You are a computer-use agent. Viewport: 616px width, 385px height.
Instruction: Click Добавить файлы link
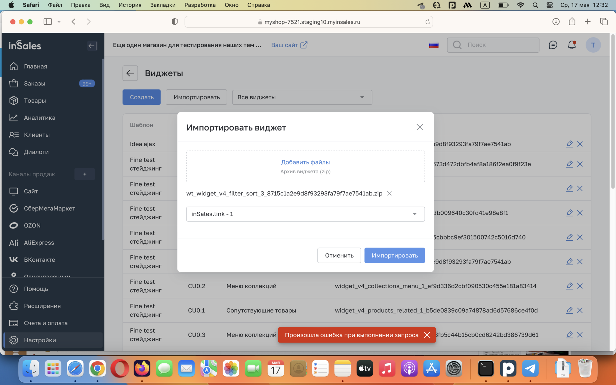(305, 162)
